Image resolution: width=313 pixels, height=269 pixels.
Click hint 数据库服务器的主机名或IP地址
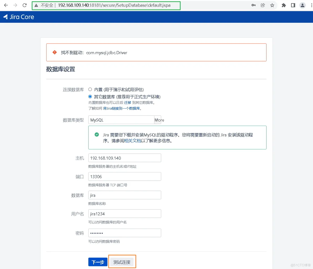pyautogui.click(x=112, y=167)
